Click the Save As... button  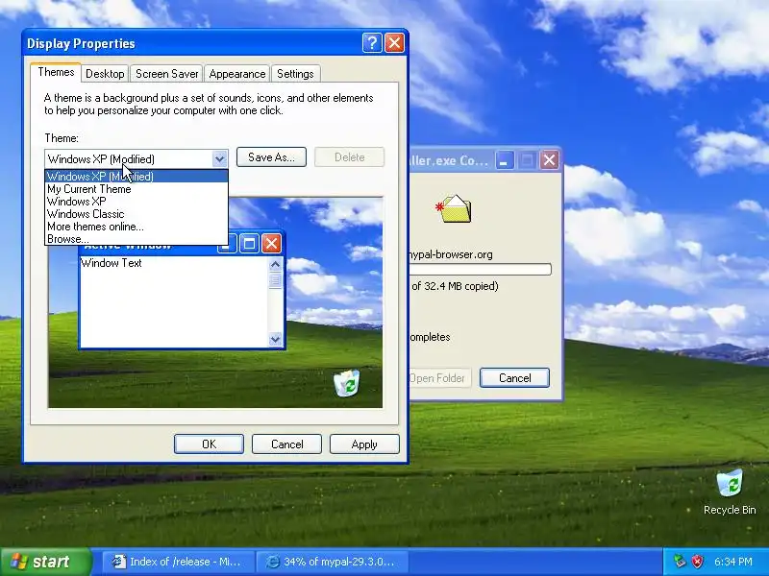tap(271, 157)
